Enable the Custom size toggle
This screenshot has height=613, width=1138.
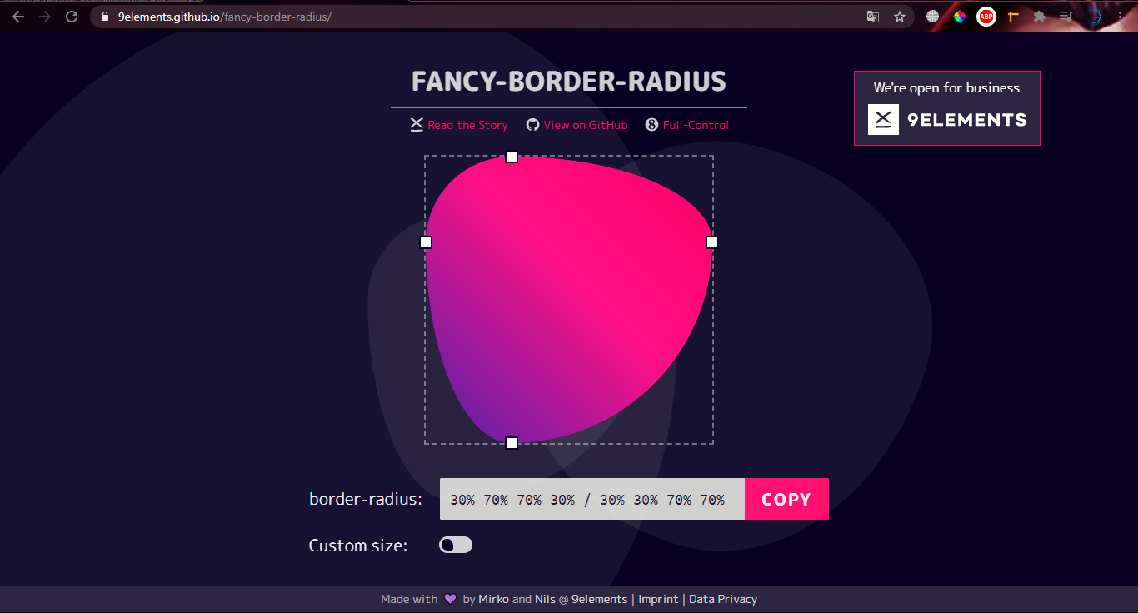point(455,544)
